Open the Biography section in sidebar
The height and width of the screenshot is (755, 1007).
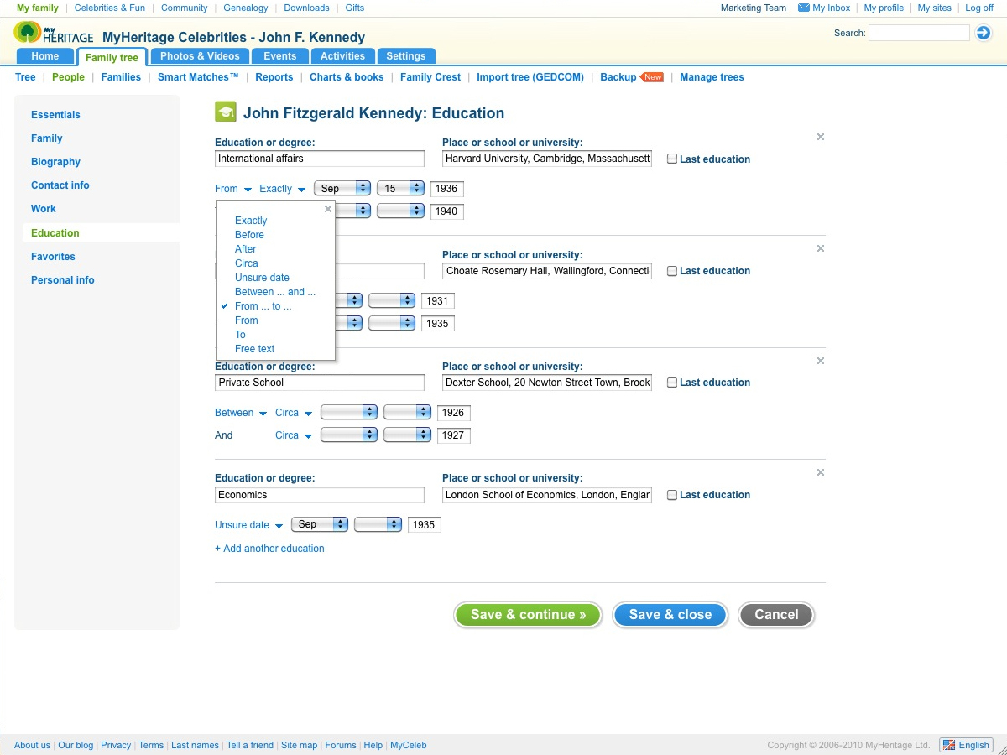click(x=55, y=162)
